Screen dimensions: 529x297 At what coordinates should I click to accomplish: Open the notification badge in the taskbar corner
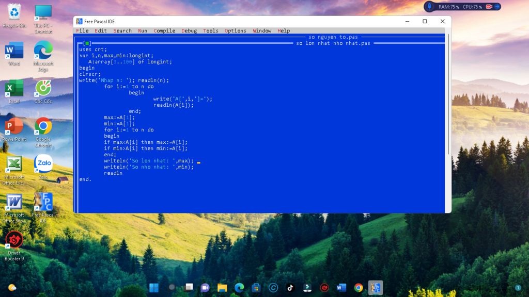tap(518, 288)
